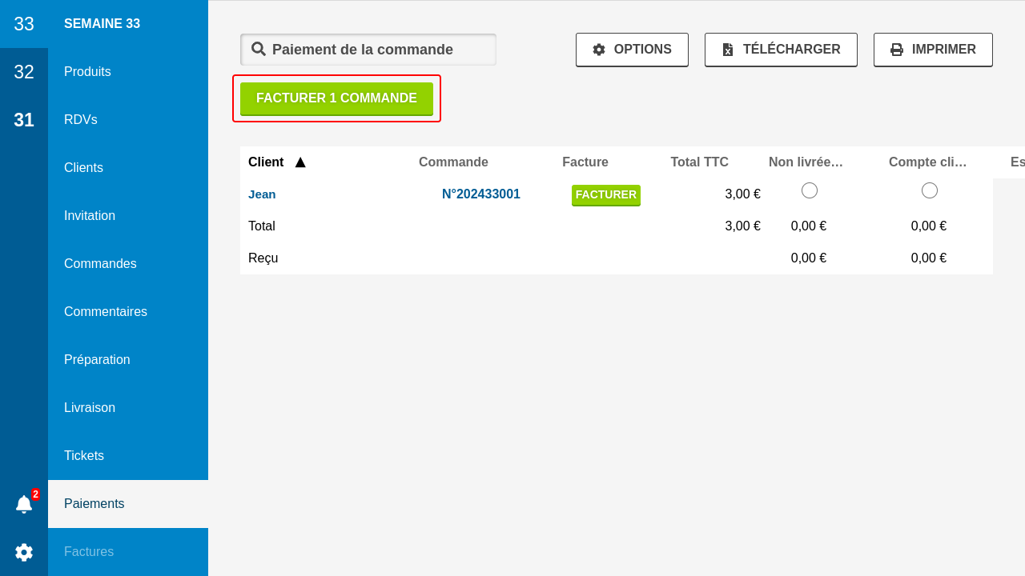Open the Produits menu item
Viewport: 1025px width, 576px height.
coord(87,72)
